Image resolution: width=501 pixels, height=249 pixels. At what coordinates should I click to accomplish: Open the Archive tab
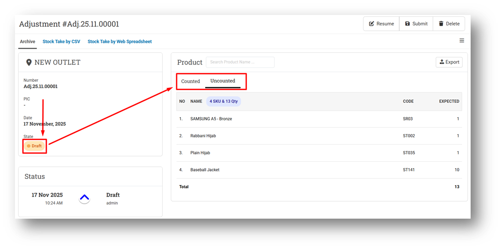click(28, 42)
